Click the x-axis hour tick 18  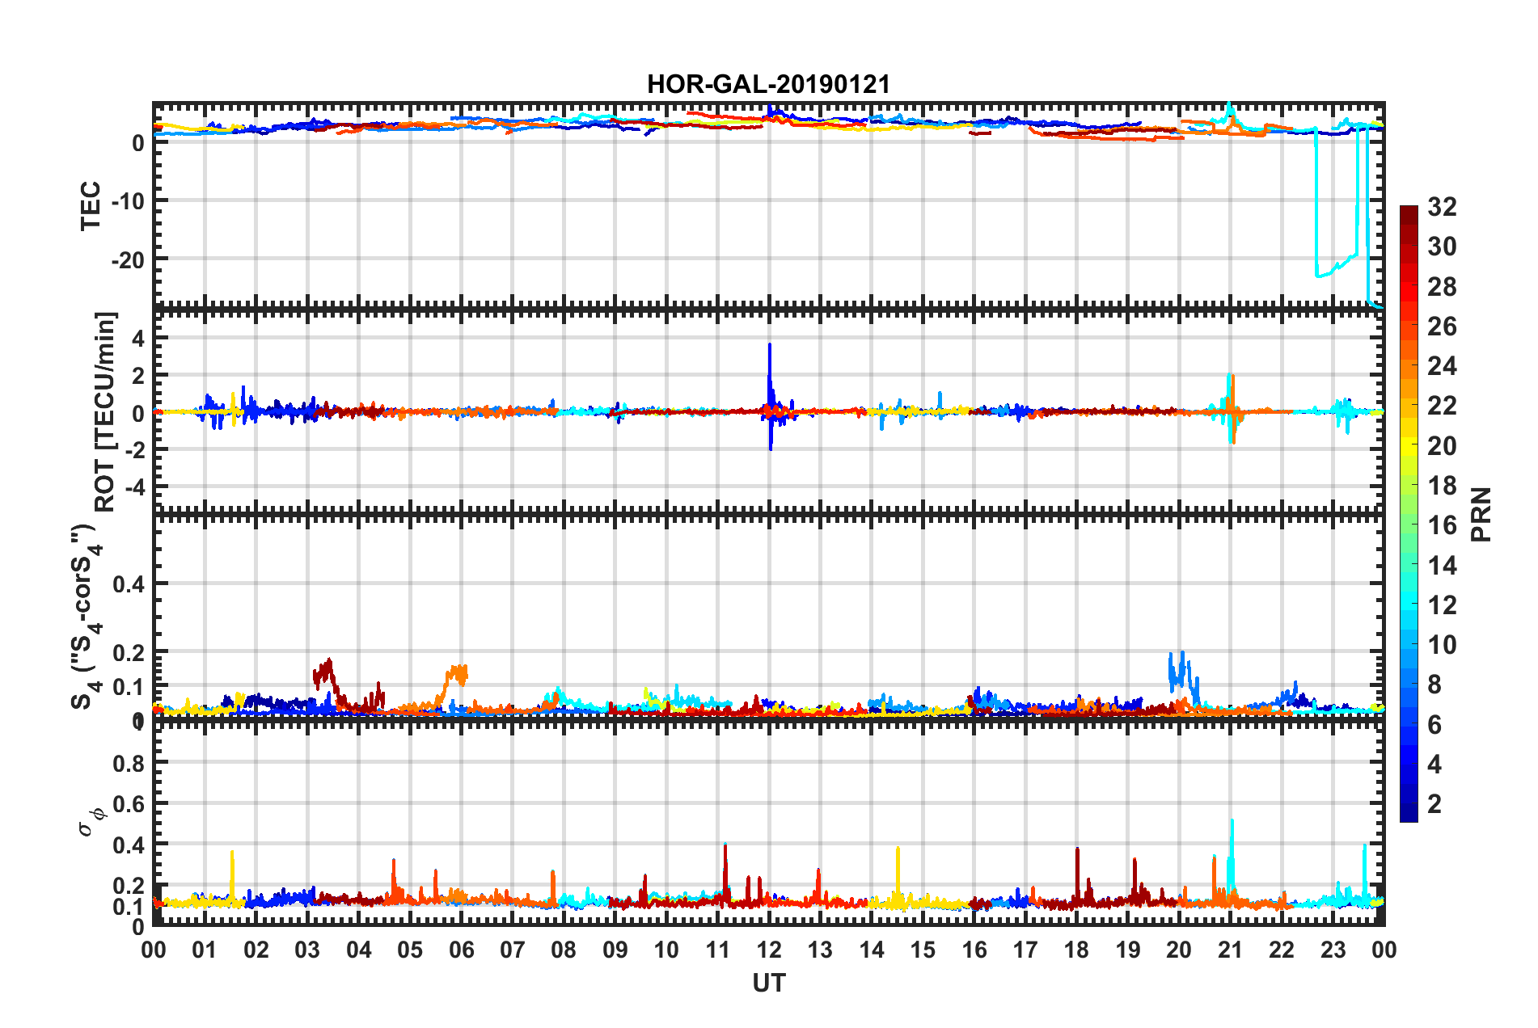[x=1076, y=950]
